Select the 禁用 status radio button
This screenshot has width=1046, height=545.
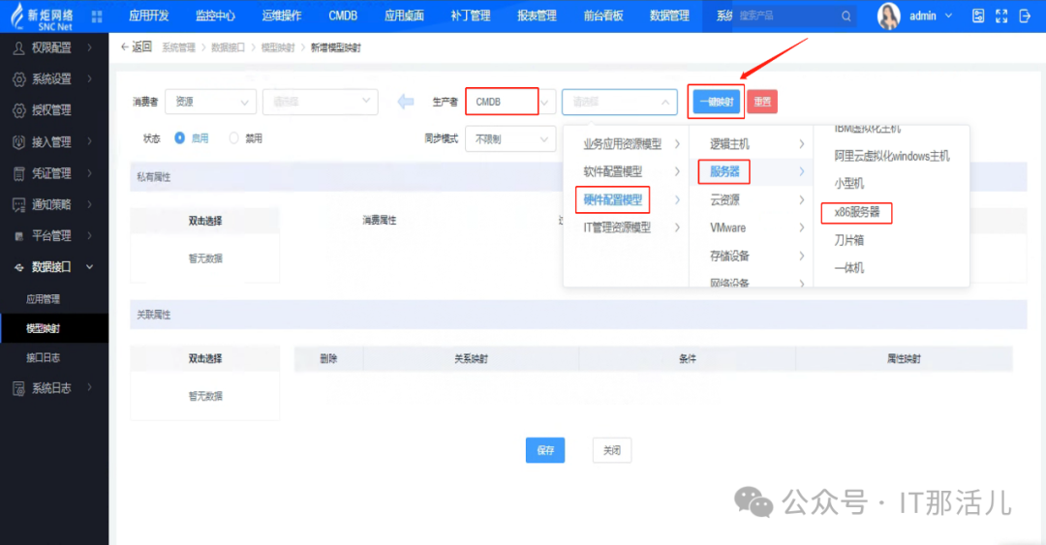[x=233, y=138]
